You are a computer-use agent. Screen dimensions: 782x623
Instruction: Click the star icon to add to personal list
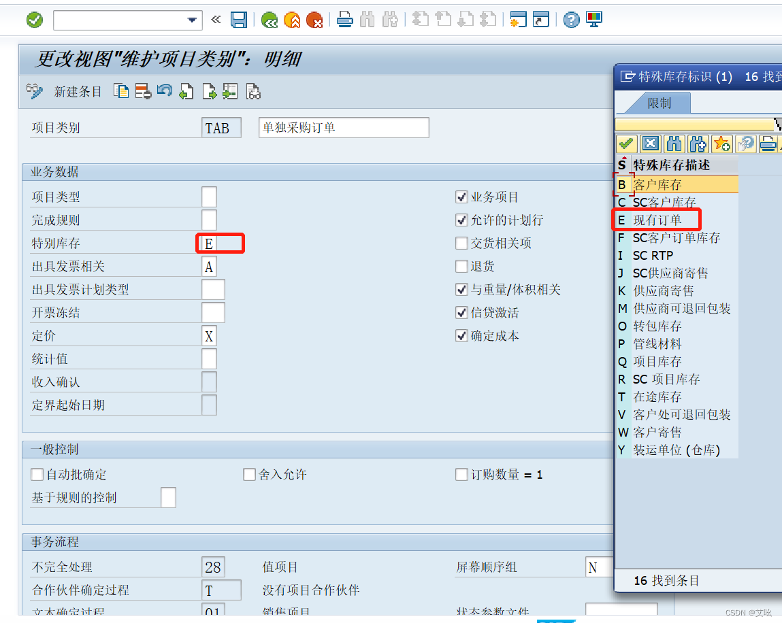(x=721, y=144)
